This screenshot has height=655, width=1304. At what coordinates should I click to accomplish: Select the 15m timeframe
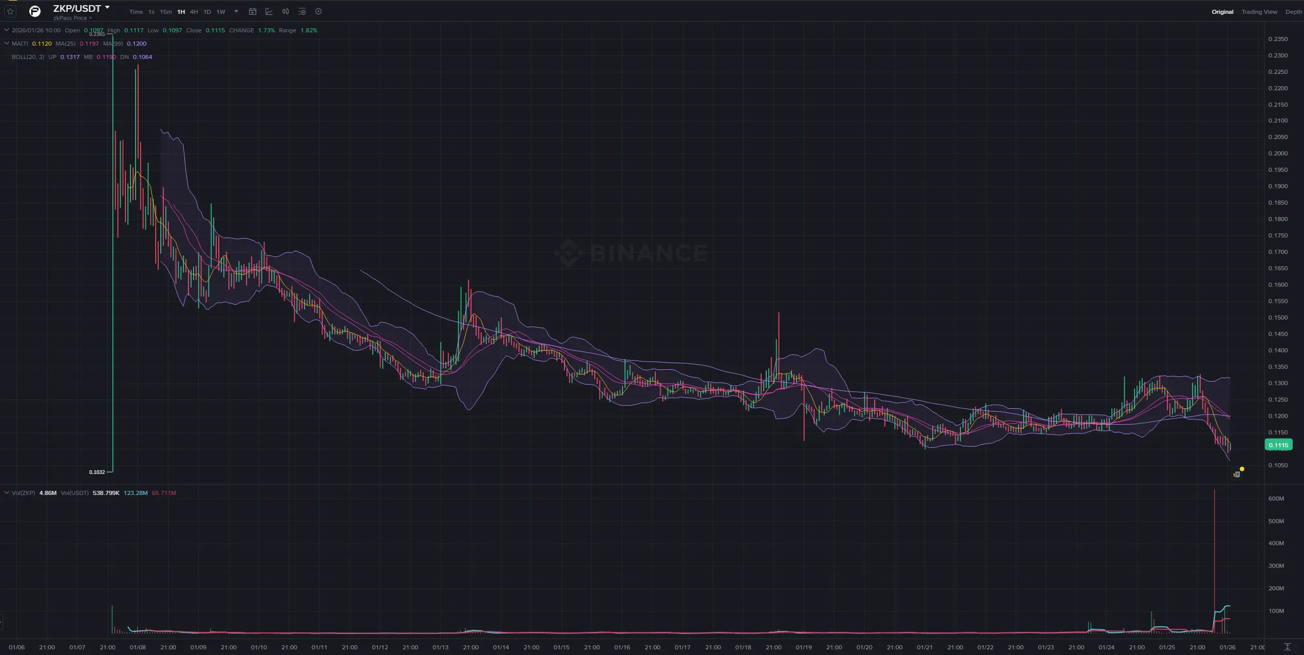[x=165, y=12]
